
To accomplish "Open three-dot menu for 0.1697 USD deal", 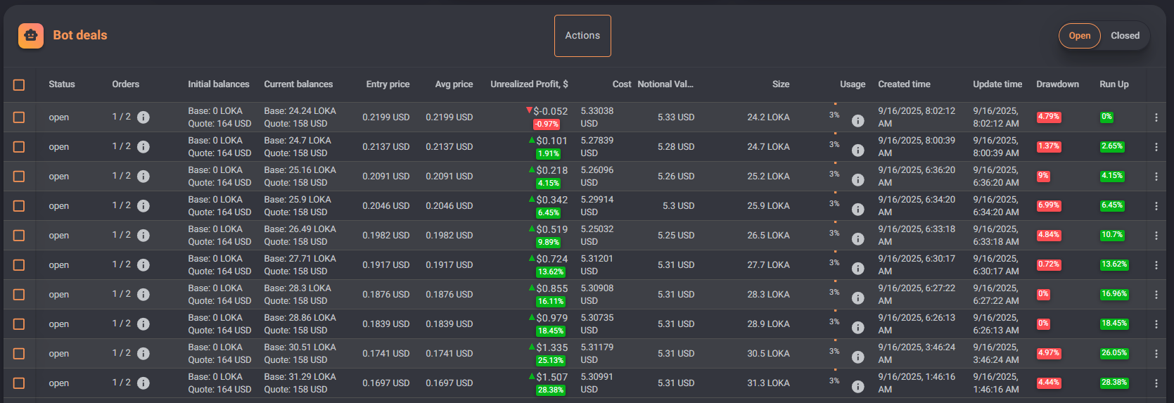I will 1156,383.
